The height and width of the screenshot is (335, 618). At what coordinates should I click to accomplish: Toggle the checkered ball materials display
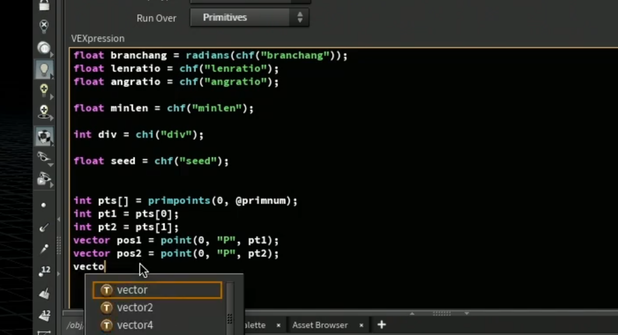click(44, 136)
